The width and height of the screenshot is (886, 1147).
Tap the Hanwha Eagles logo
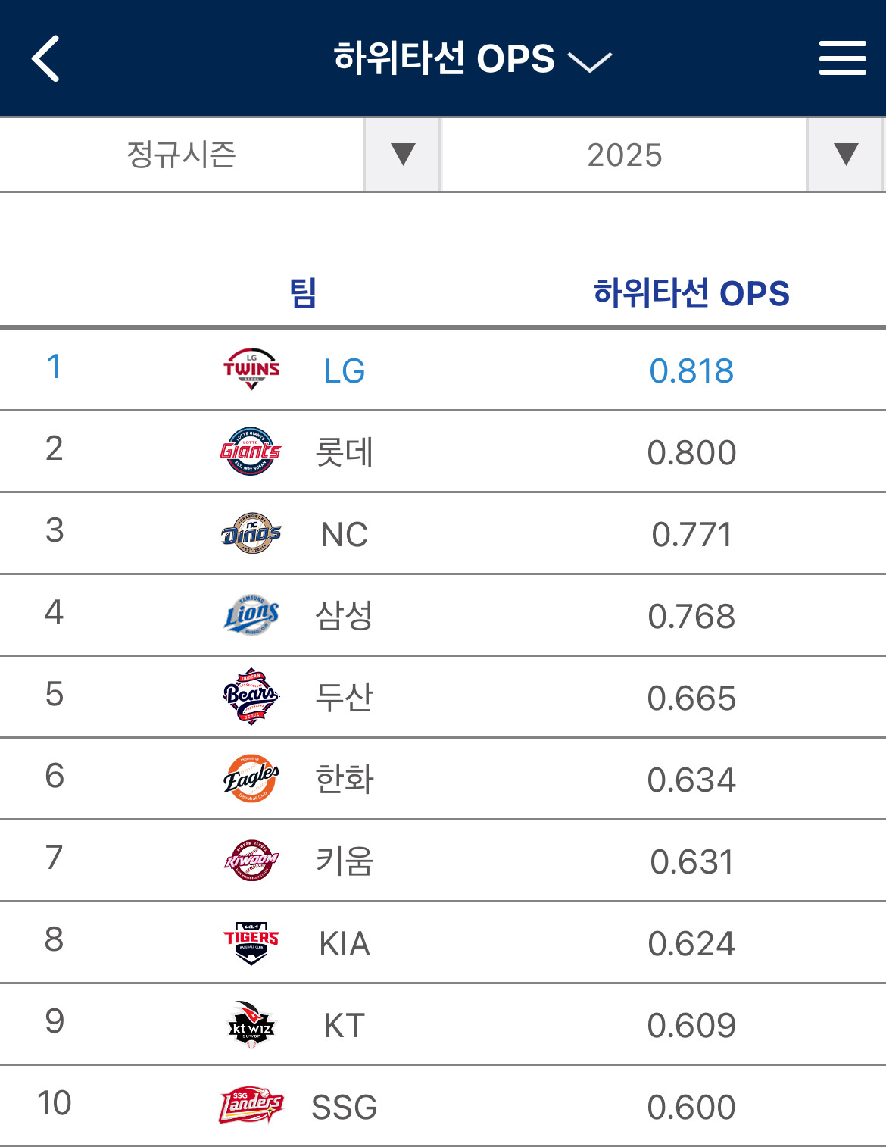pyautogui.click(x=251, y=779)
